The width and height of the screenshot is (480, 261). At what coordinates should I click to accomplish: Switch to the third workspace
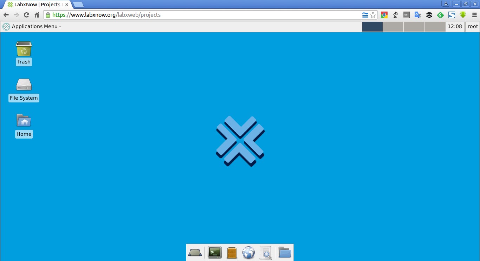point(414,27)
